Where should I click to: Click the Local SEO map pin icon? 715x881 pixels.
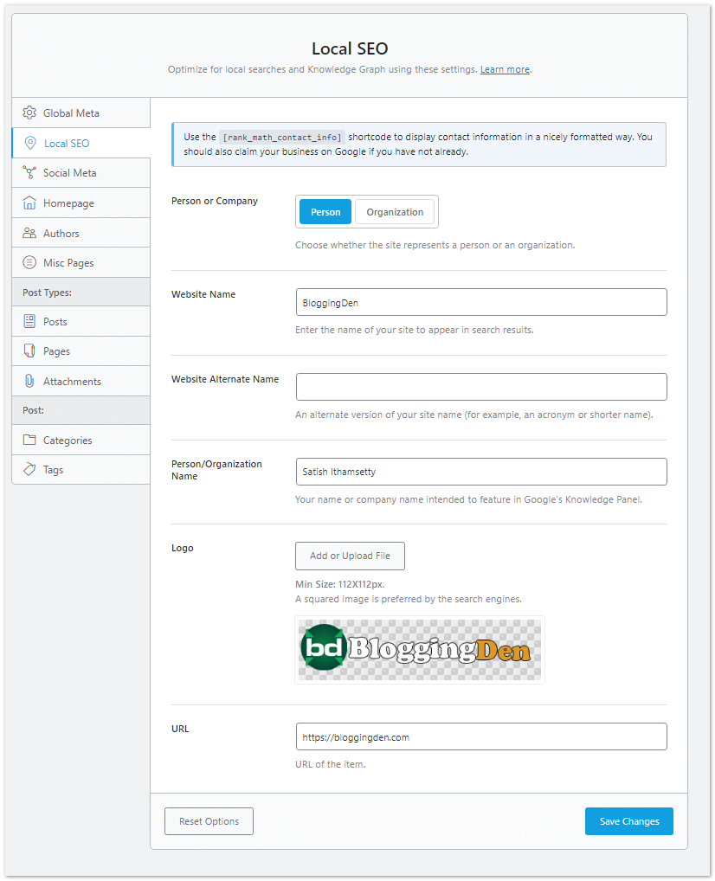pyautogui.click(x=30, y=144)
